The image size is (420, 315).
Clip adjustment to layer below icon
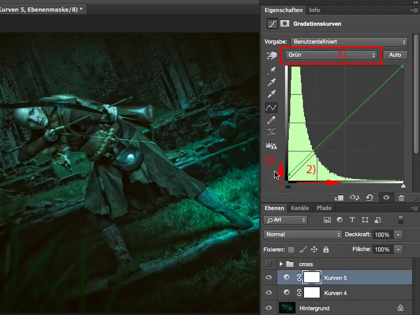point(339,198)
